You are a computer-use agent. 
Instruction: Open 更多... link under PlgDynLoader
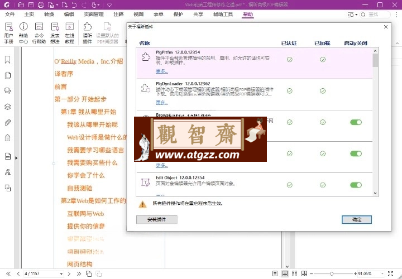pyautogui.click(x=162, y=103)
